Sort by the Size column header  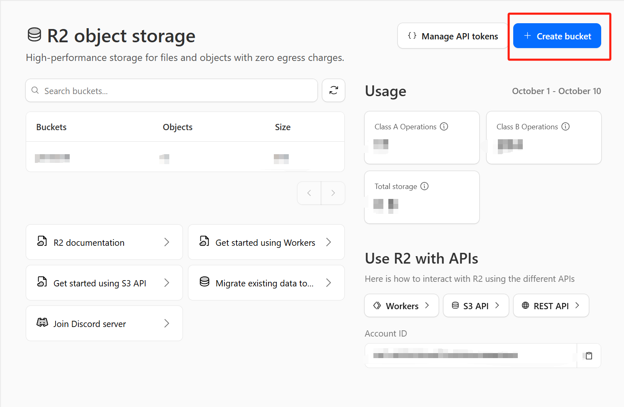pos(283,127)
